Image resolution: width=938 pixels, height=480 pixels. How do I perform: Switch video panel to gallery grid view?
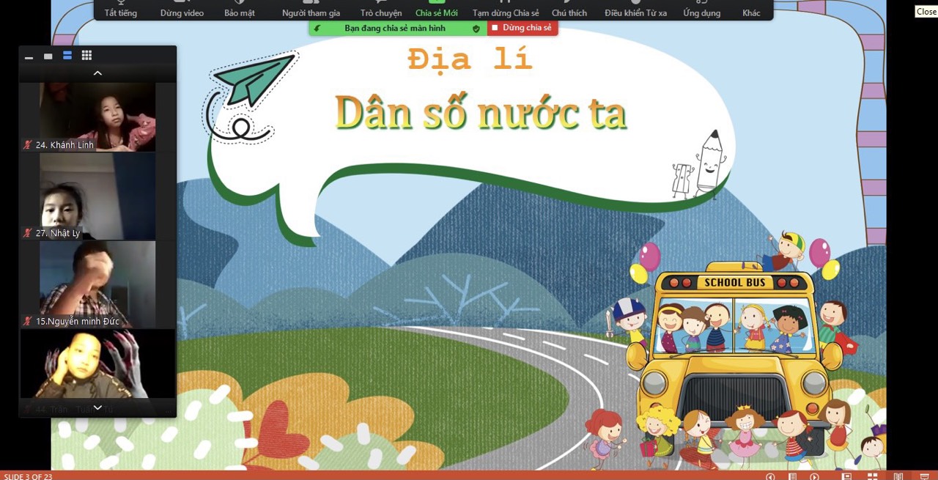tap(86, 56)
